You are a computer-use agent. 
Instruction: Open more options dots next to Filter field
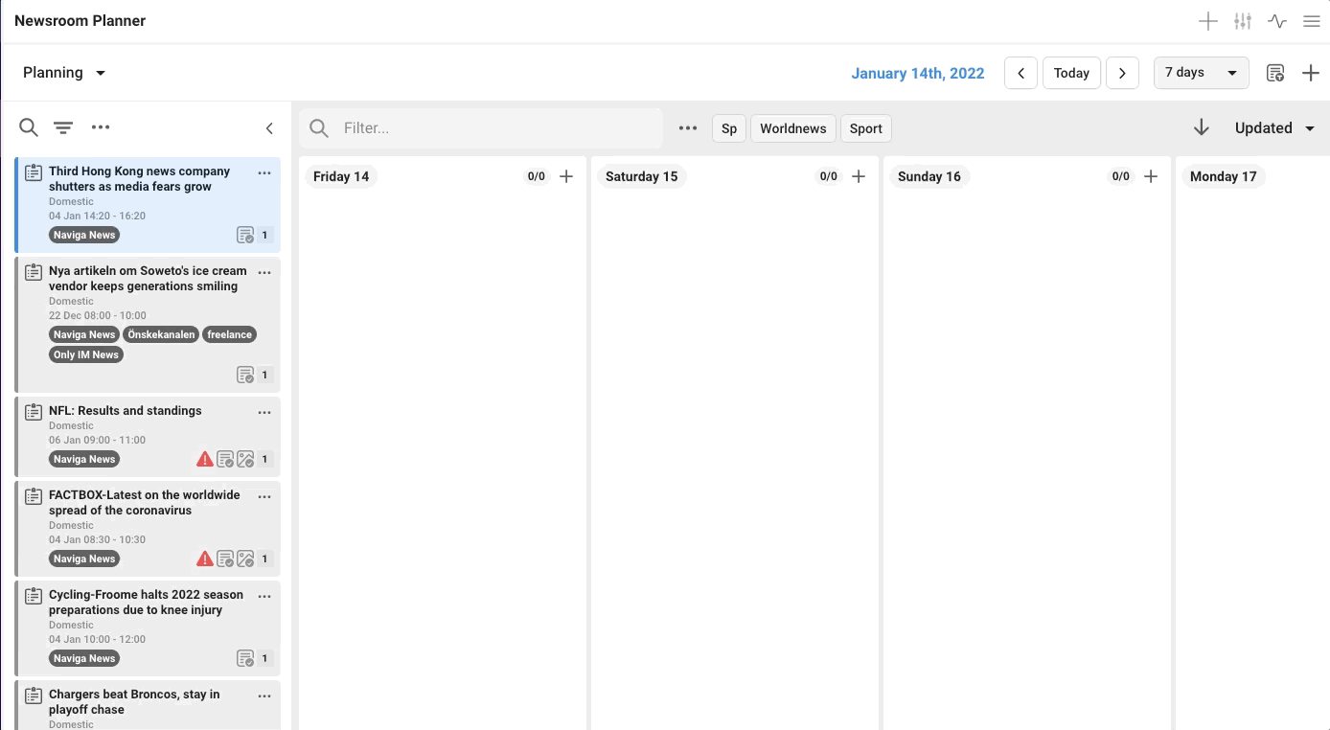pos(688,127)
